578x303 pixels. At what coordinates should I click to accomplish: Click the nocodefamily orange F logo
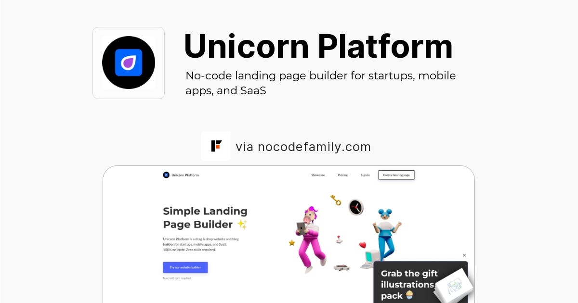pyautogui.click(x=216, y=146)
